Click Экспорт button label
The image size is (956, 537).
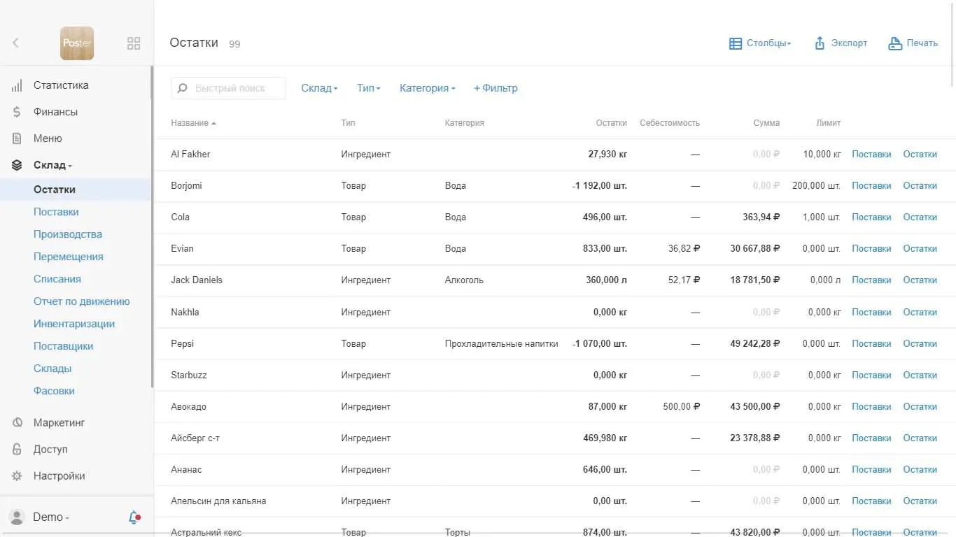(x=849, y=43)
